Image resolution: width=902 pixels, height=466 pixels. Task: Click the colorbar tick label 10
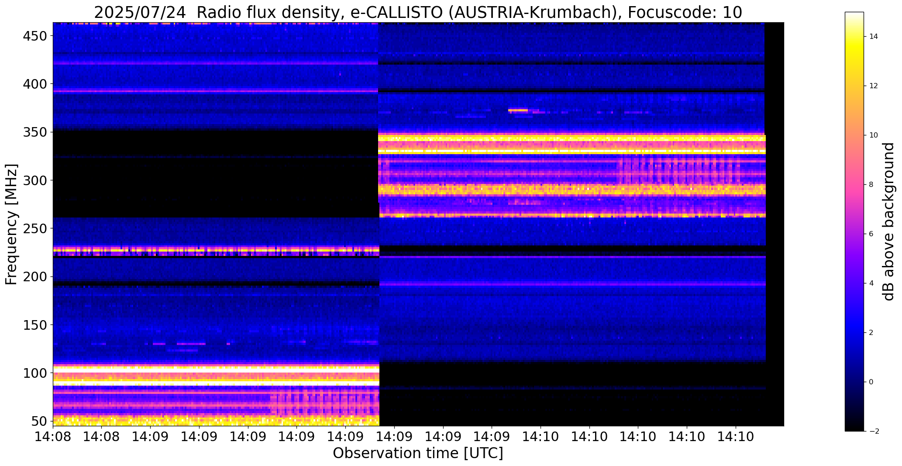(874, 135)
